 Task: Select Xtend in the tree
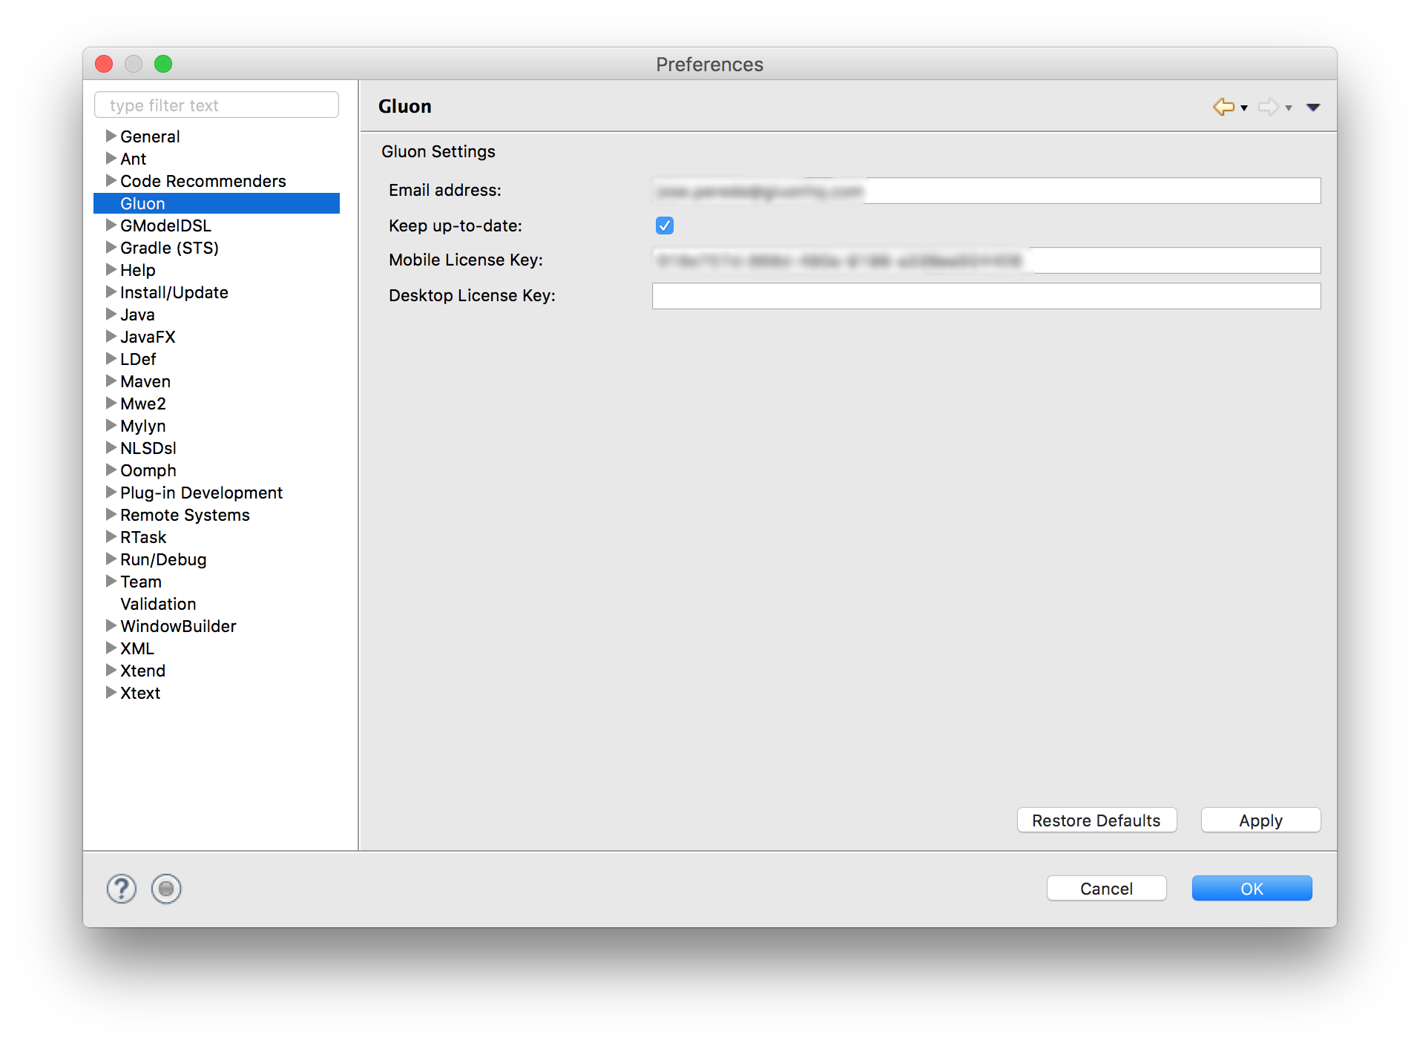click(x=142, y=671)
